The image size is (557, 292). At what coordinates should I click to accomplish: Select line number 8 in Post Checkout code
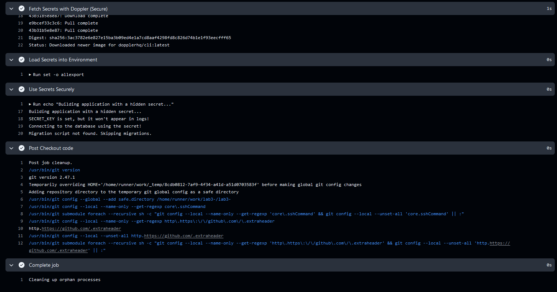22,214
